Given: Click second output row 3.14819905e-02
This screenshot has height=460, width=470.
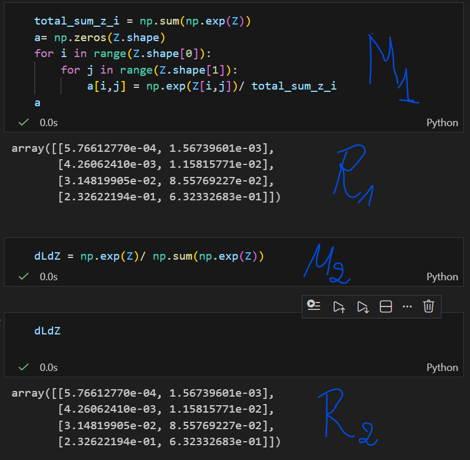Looking at the screenshot, I should (166, 425).
